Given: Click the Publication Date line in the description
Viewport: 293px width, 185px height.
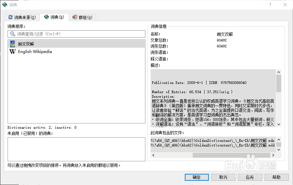Looking at the screenshot, I should 199,83.
